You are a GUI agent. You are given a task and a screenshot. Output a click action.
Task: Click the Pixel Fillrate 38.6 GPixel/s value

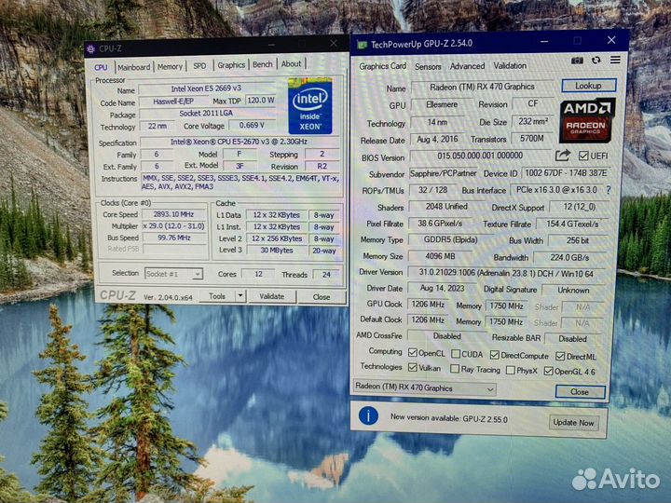(440, 224)
